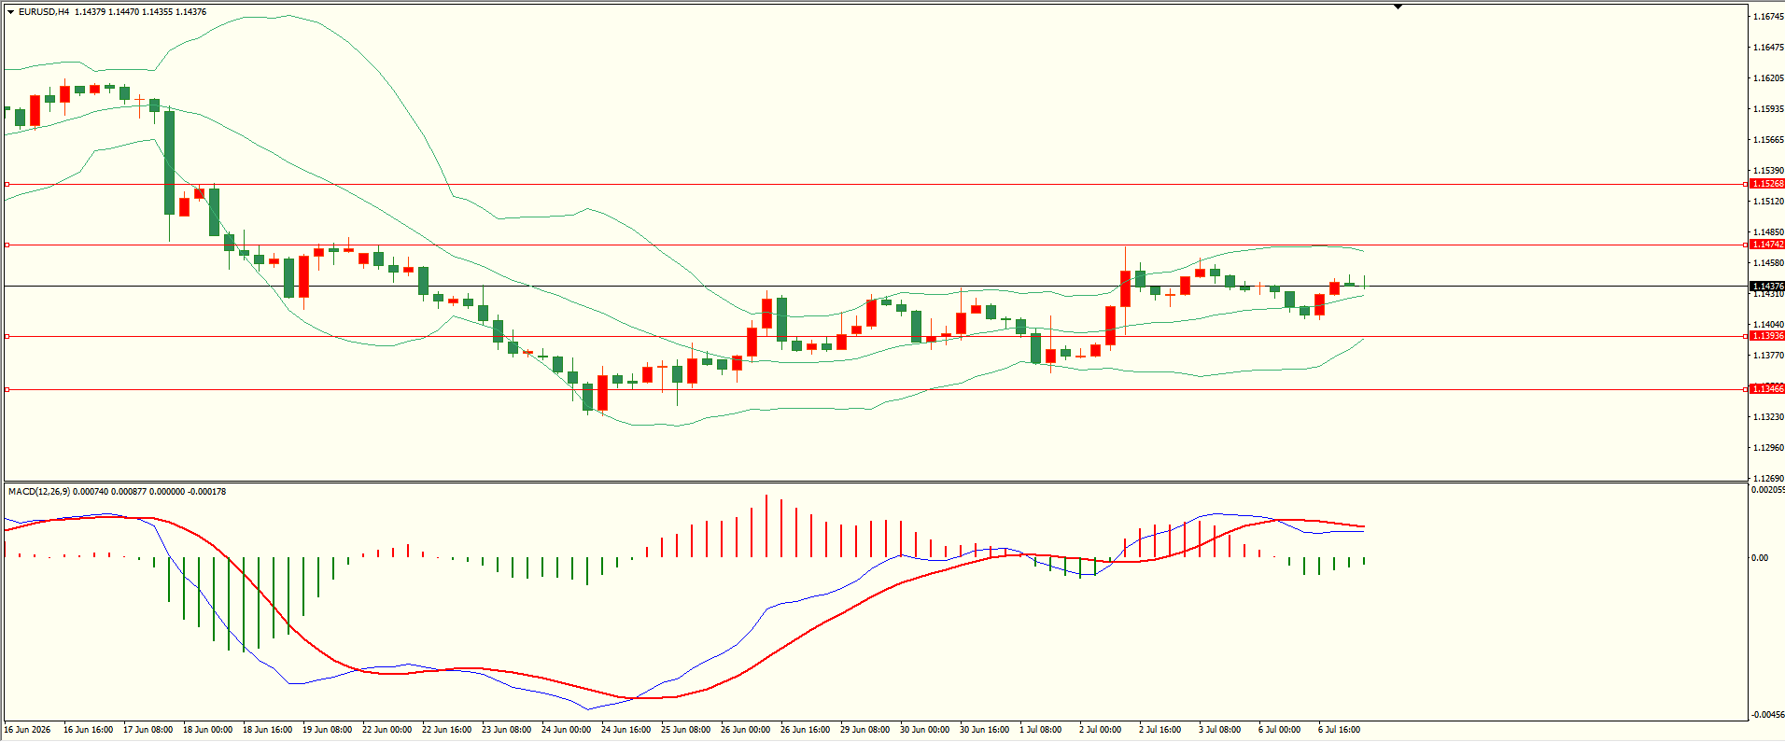Click the 6 Jul 00:00 time label
The image size is (1785, 742).
(1280, 730)
